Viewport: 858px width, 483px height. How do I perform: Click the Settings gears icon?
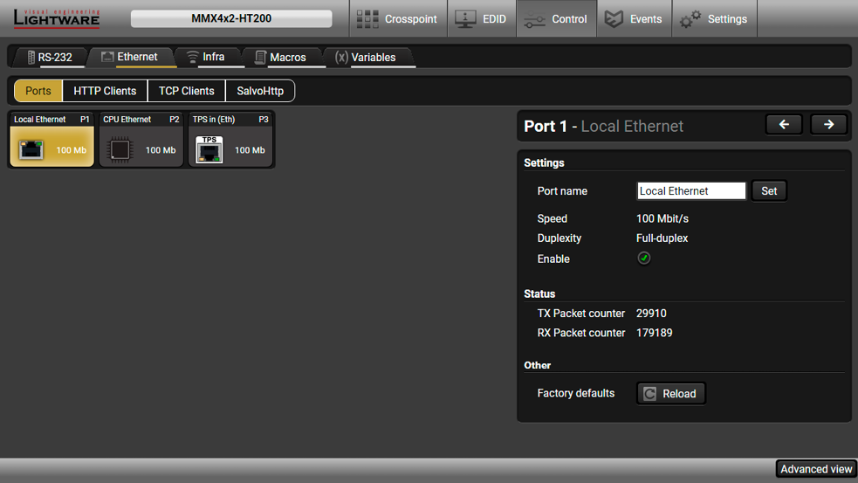coord(690,19)
